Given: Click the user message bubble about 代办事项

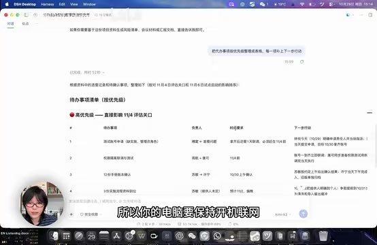Looking at the screenshot, I should point(257,51).
